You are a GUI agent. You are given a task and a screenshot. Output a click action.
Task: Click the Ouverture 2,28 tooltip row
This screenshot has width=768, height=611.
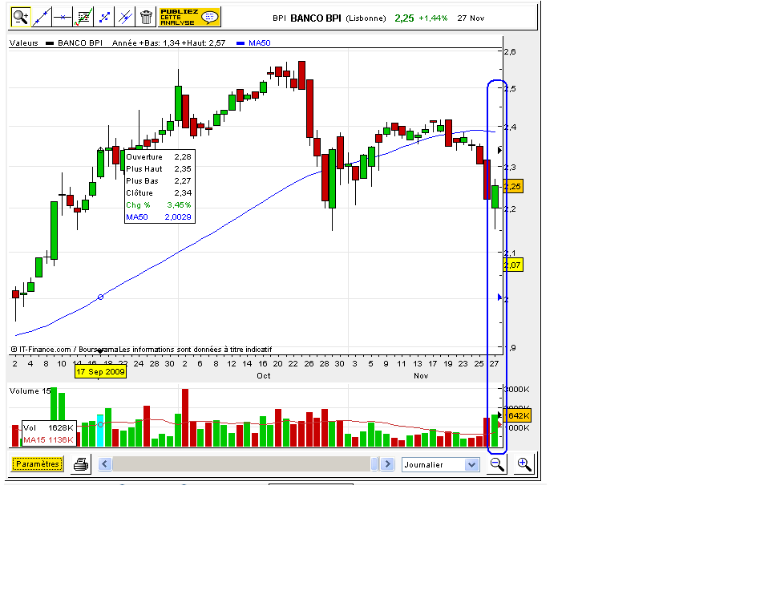click(x=160, y=157)
